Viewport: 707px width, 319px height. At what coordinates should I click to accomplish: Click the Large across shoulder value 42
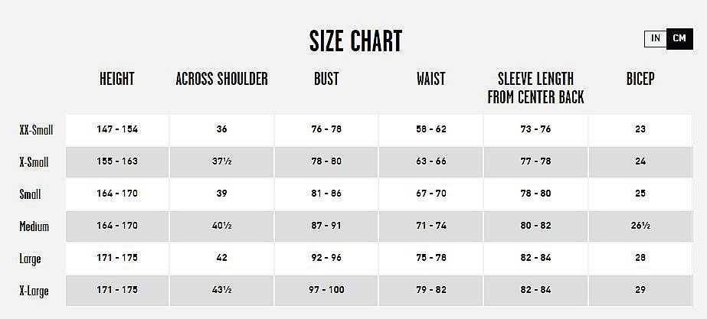[221, 258]
